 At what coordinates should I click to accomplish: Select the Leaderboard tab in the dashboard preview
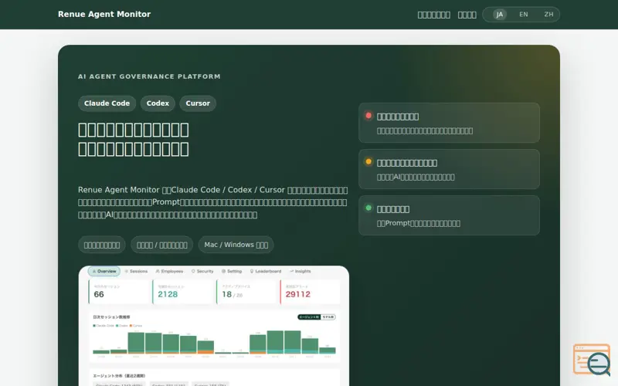coord(266,272)
